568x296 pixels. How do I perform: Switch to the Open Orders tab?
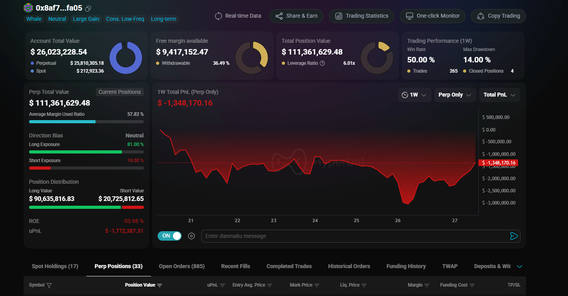[182, 266]
